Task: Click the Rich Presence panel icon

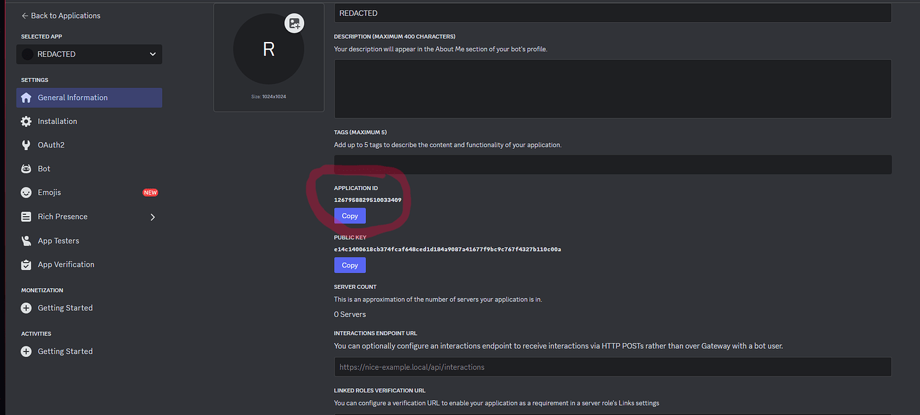Action: (25, 216)
